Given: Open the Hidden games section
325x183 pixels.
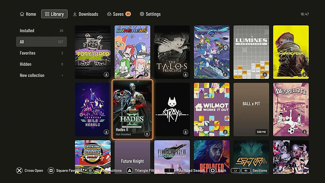Looking at the screenshot, I should pyautogui.click(x=41, y=64).
